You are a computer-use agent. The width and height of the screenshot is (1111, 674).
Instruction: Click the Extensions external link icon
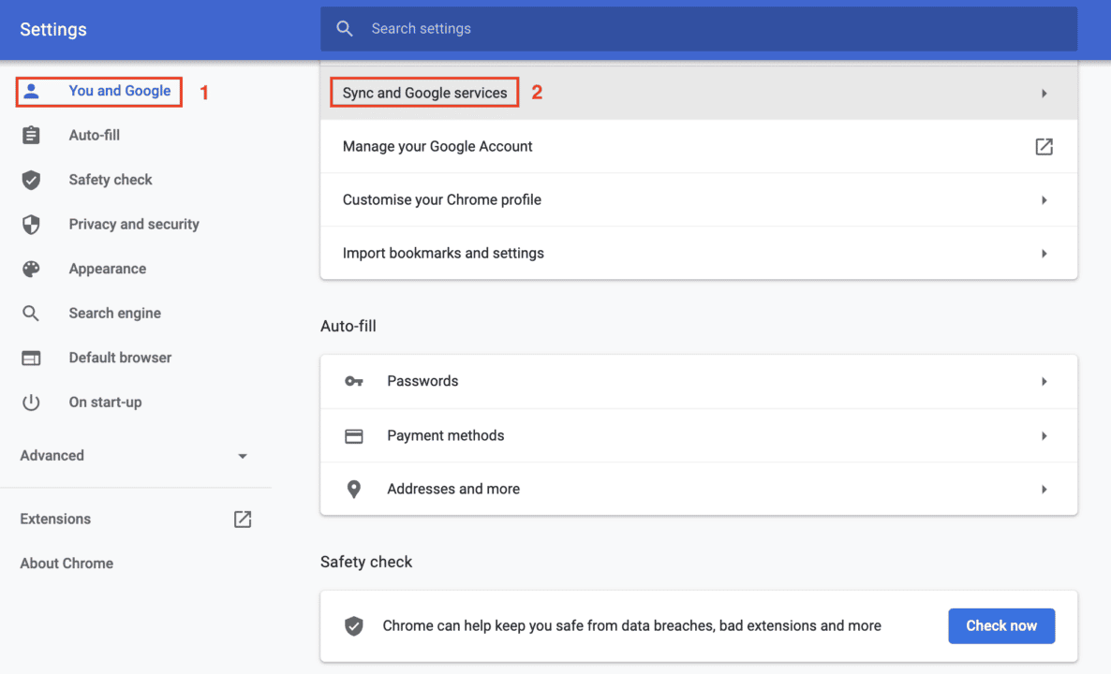click(243, 519)
